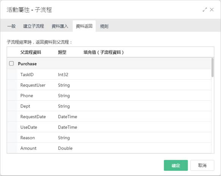The width and height of the screenshot is (221, 176).
Task: Select the 資料返回 tab
Action: 84,26
